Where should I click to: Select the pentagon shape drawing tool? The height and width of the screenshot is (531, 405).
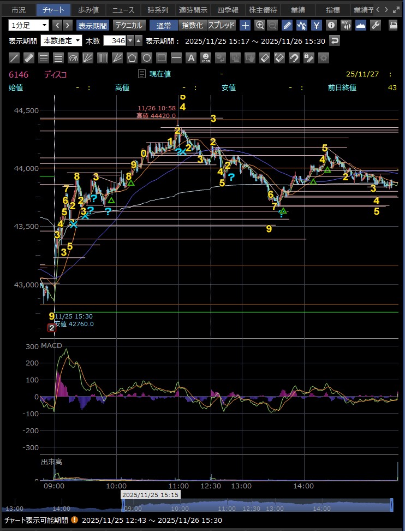click(x=132, y=57)
